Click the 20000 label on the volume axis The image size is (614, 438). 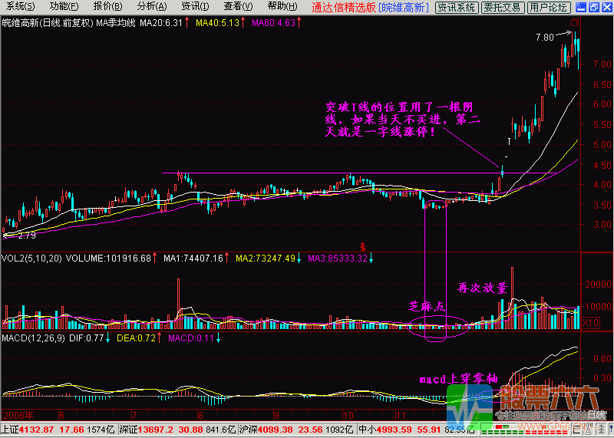[x=598, y=285]
